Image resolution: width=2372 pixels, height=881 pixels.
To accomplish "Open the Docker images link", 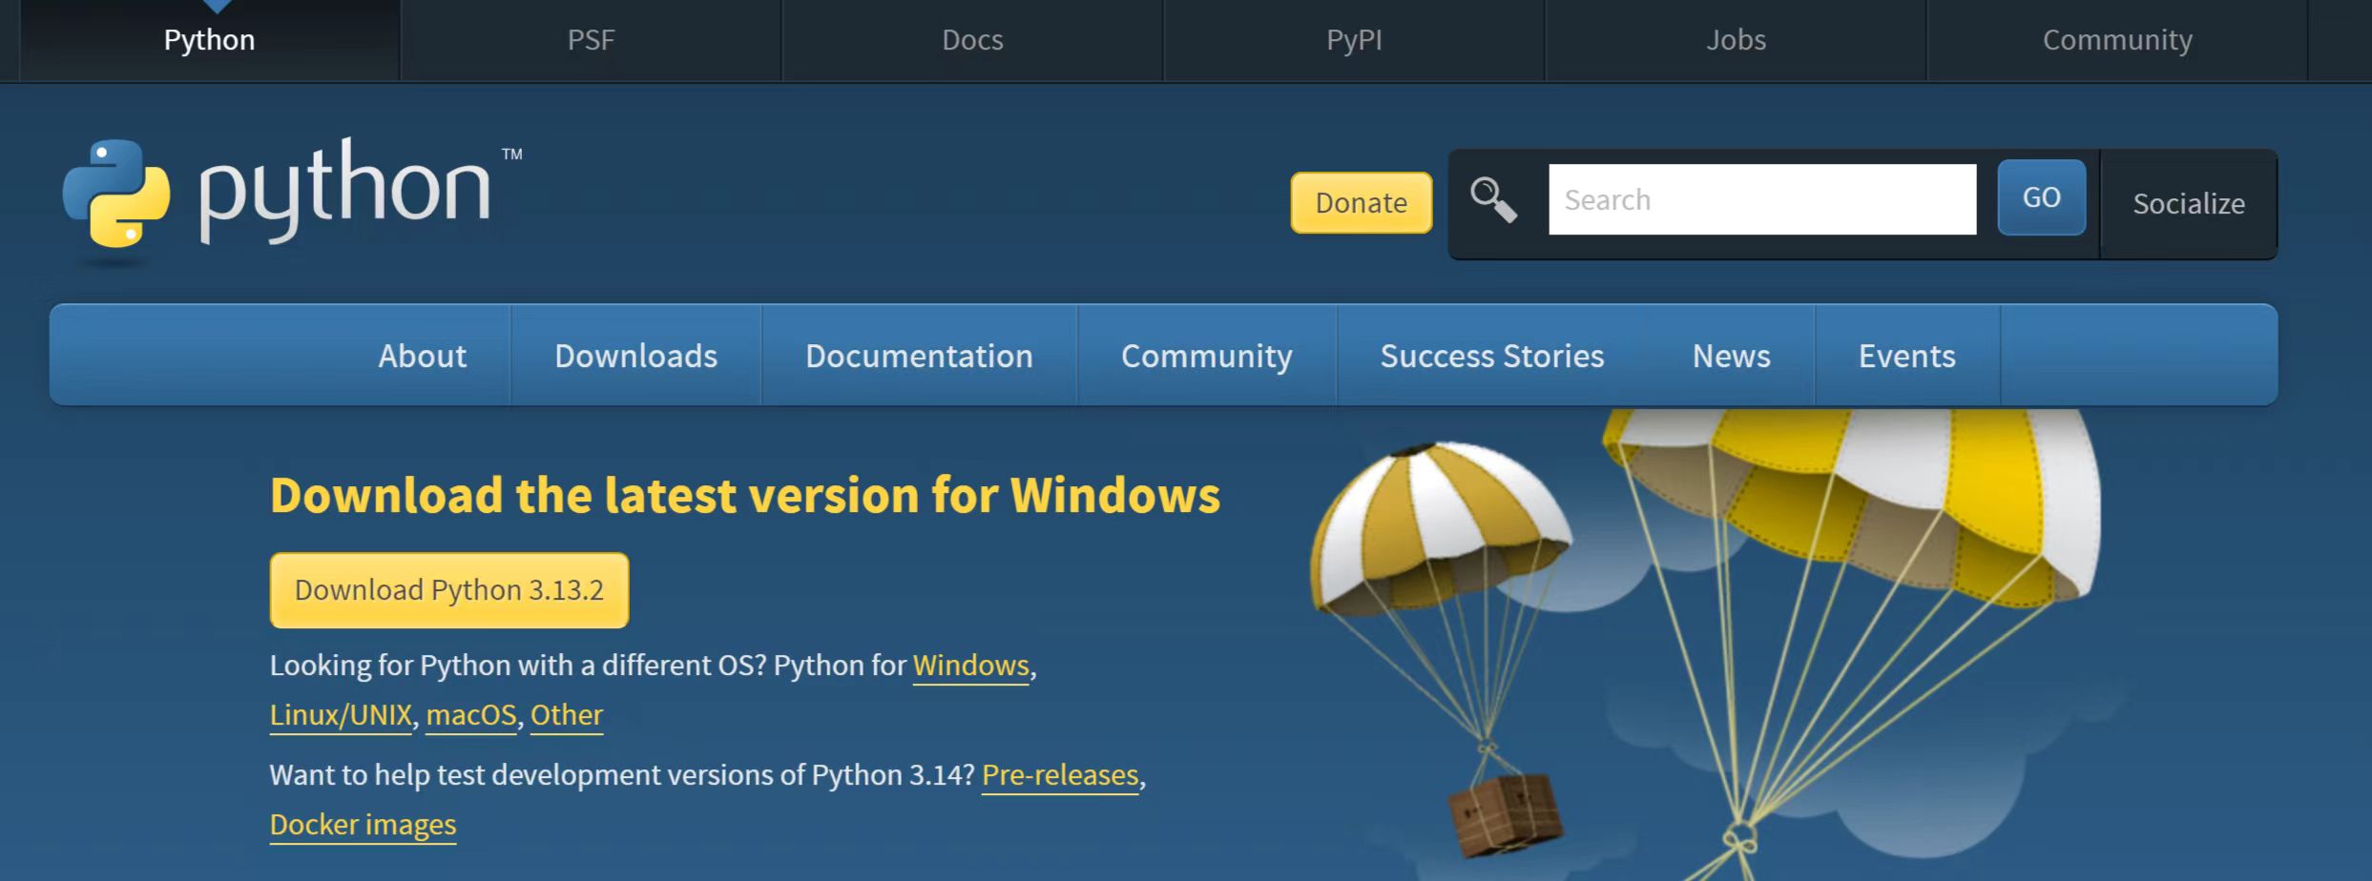I will coord(363,824).
